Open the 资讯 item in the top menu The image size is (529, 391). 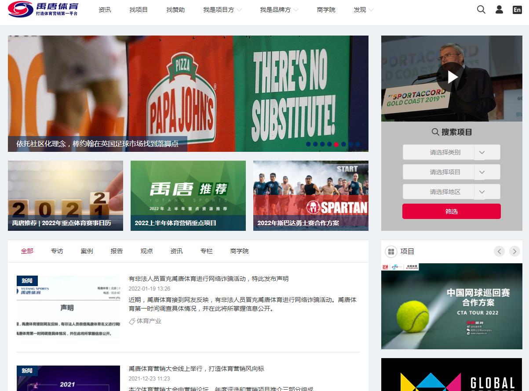pyautogui.click(x=105, y=10)
